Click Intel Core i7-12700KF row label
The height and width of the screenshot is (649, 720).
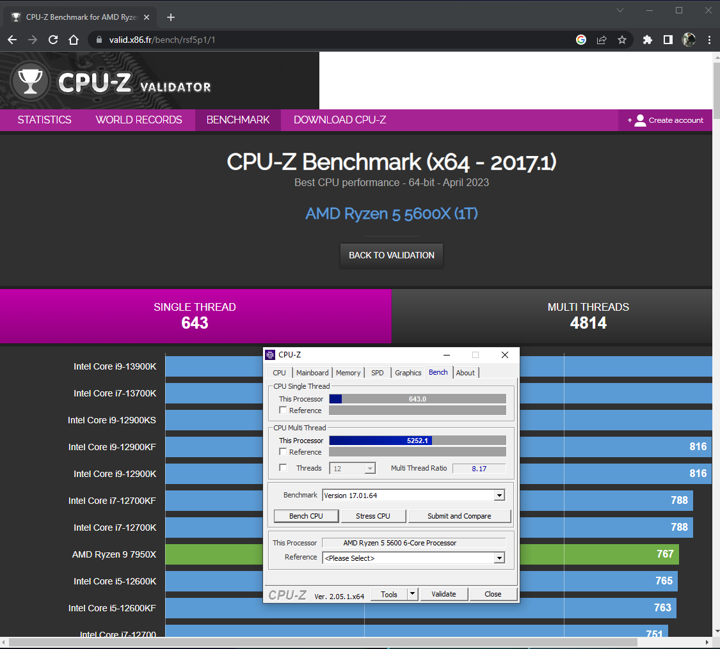coord(112,501)
